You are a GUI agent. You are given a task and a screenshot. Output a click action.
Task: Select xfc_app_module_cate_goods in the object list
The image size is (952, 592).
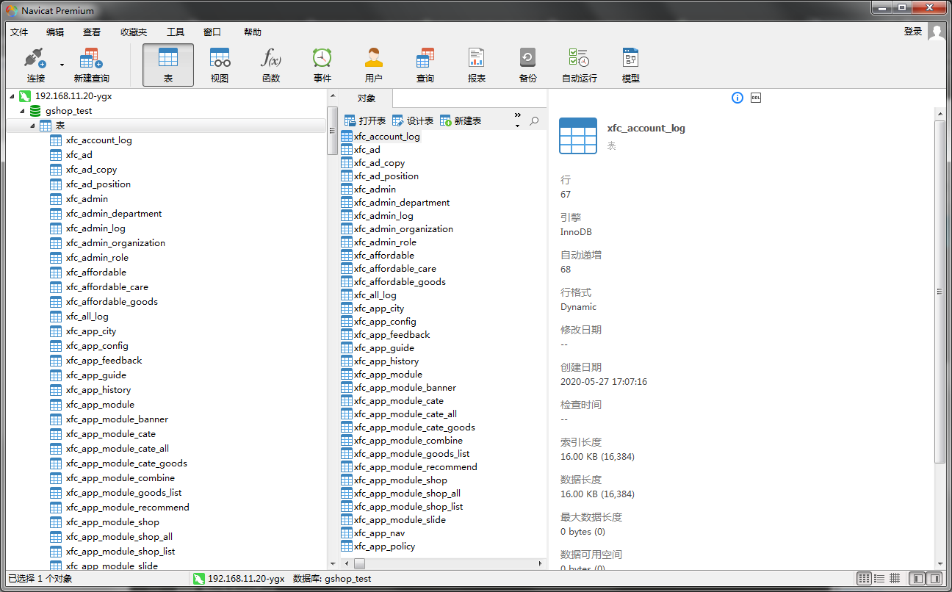pos(414,427)
